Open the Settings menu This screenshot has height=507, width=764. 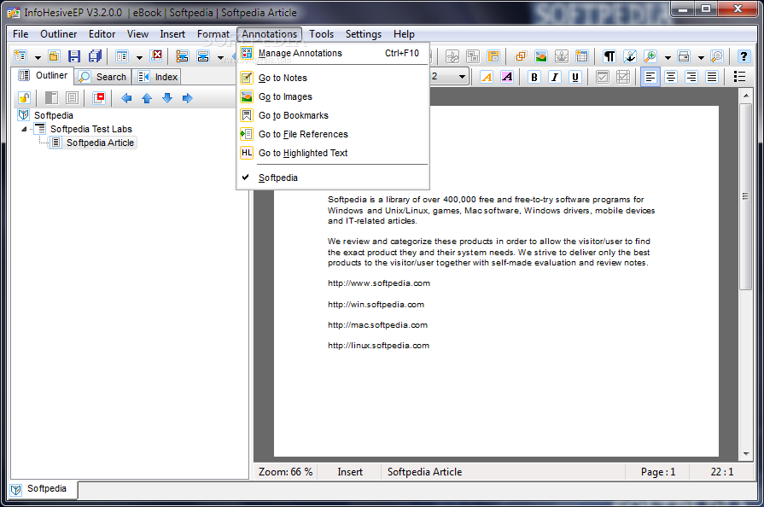(x=364, y=34)
